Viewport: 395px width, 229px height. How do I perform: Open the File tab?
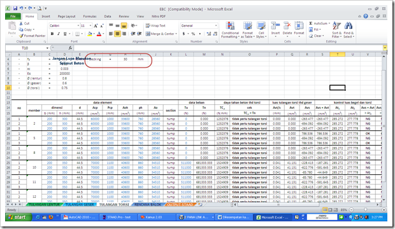pyautogui.click(x=13, y=17)
